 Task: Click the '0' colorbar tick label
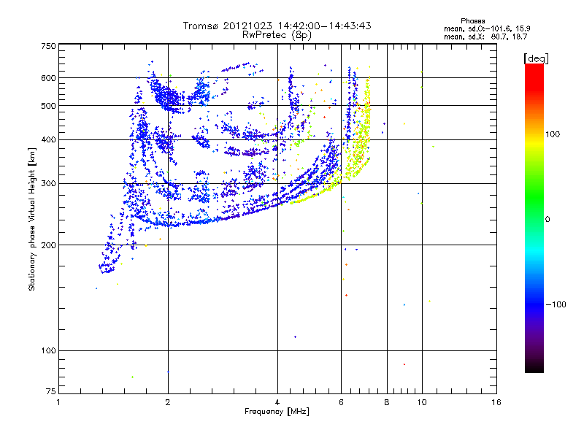click(x=547, y=220)
